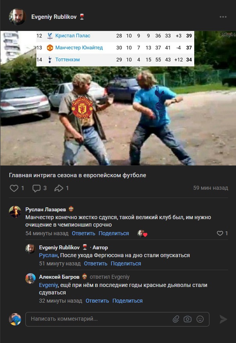Open the comments speech-bubble icon

36,188
